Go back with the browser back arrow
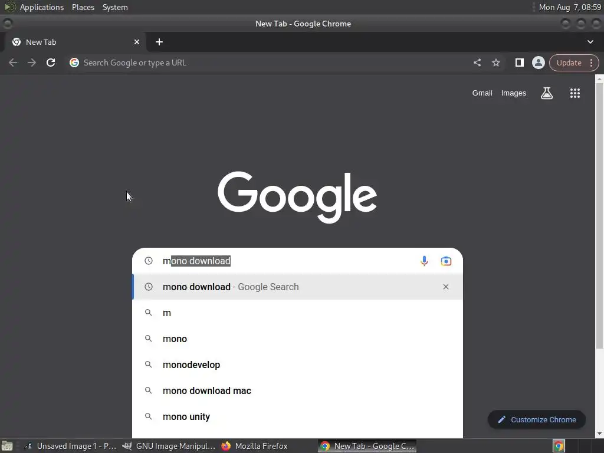 13,63
